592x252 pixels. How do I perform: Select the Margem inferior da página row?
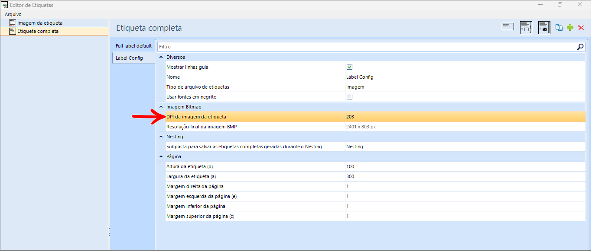pos(375,206)
